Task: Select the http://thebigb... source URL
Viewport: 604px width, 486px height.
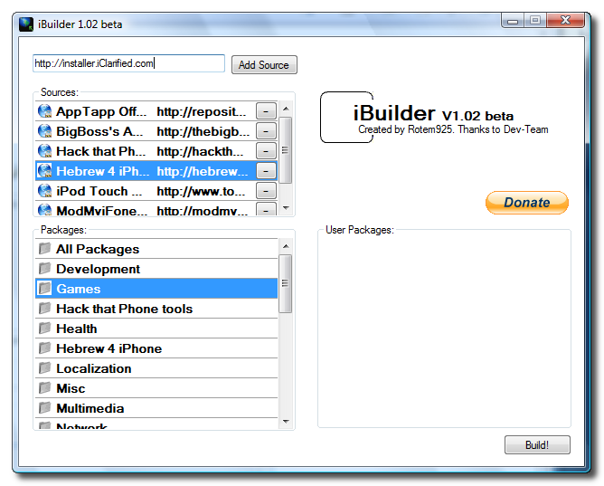Action: point(203,132)
